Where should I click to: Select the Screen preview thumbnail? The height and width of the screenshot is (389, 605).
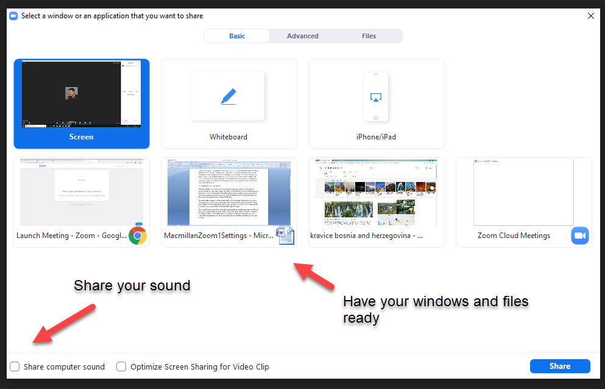[82, 94]
